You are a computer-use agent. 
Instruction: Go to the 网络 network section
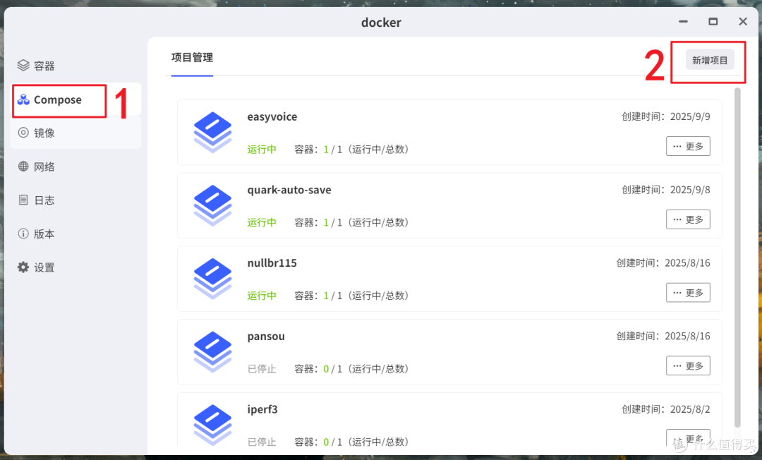point(75,167)
